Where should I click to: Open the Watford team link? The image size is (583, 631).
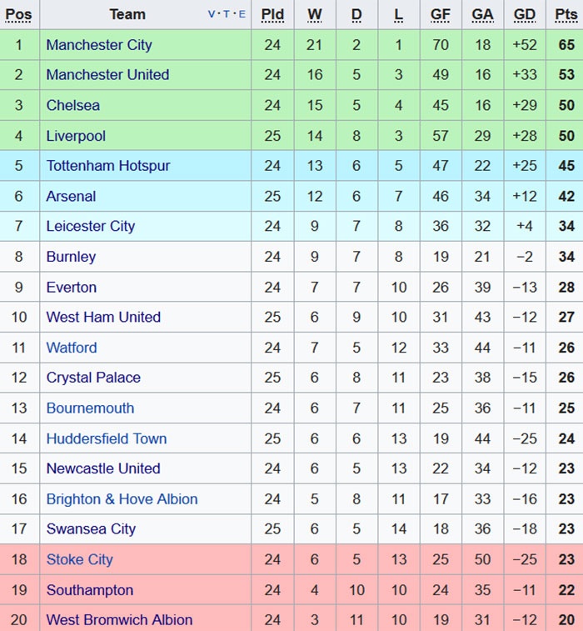(72, 348)
